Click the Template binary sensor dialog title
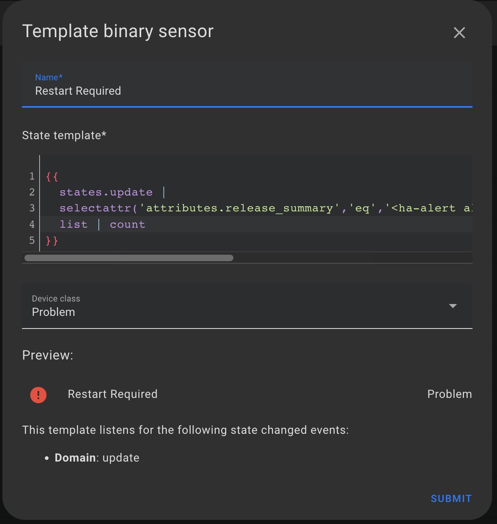This screenshot has width=497, height=524. click(118, 31)
